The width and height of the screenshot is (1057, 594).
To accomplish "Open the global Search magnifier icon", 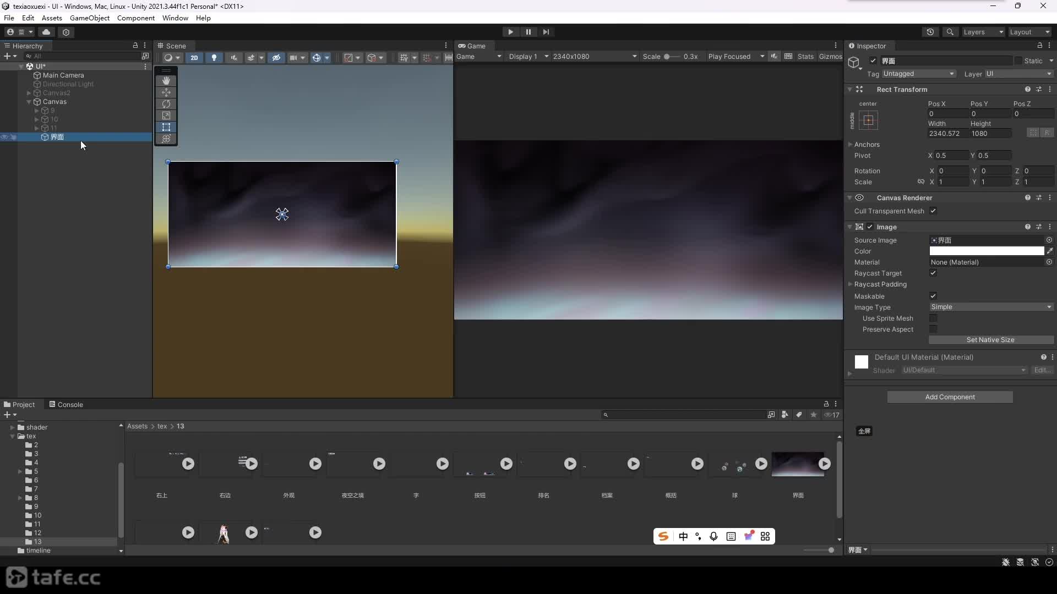I will tap(950, 32).
